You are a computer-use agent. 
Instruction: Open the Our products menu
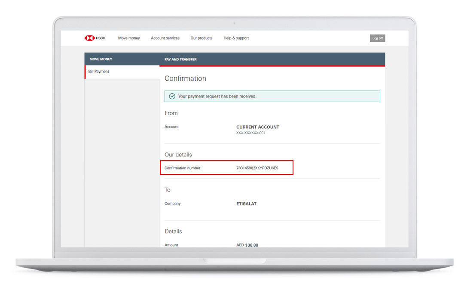(x=201, y=38)
